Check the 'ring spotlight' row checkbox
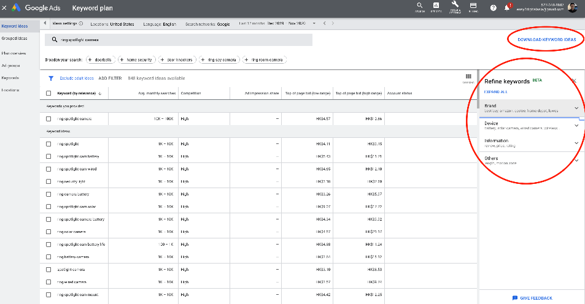Image resolution: width=585 pixels, height=304 pixels. (x=48, y=144)
